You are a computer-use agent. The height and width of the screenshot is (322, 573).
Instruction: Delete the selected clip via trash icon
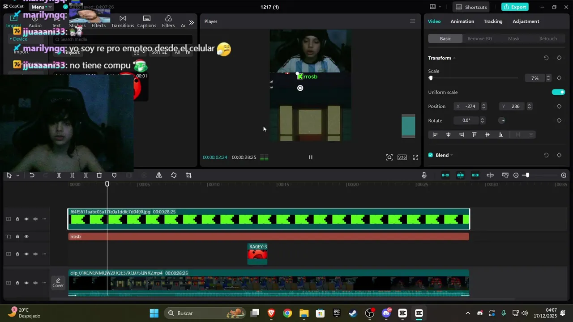[x=99, y=175]
